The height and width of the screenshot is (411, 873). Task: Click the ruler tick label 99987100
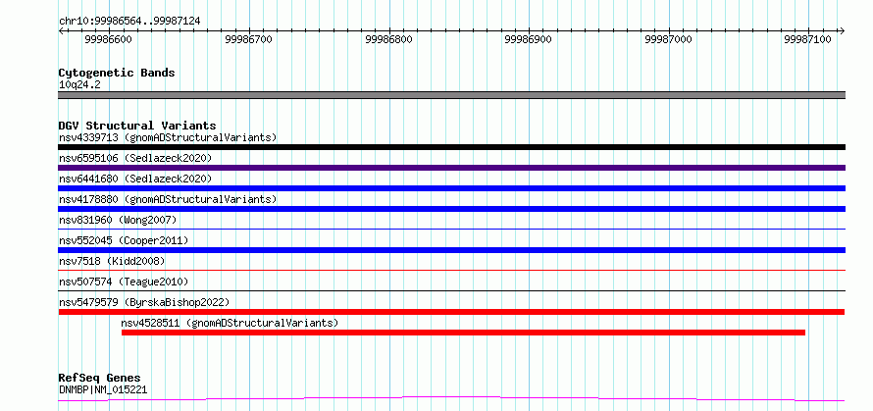coord(807,39)
